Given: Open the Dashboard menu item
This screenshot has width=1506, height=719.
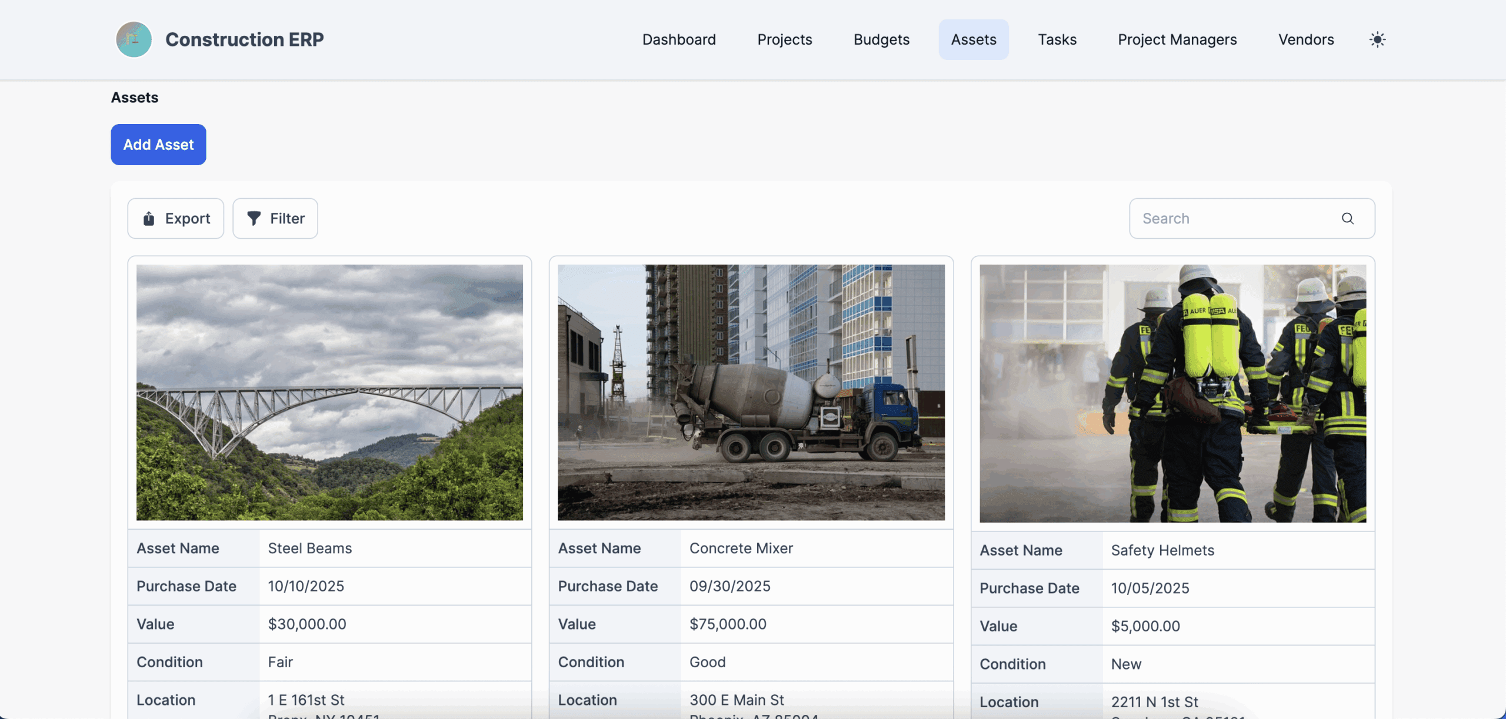Looking at the screenshot, I should (x=679, y=39).
